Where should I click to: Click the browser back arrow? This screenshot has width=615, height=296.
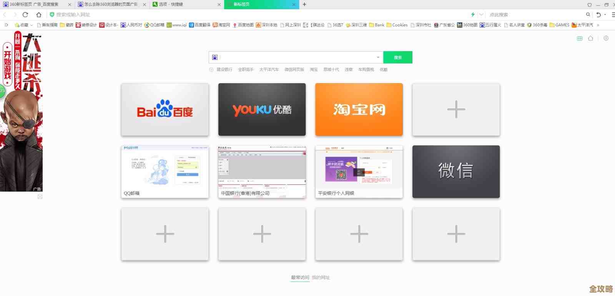pyautogui.click(x=5, y=15)
